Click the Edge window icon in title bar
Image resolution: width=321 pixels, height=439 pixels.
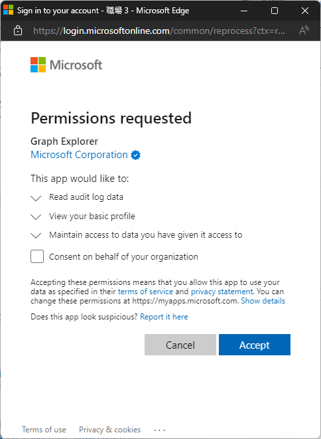point(8,11)
